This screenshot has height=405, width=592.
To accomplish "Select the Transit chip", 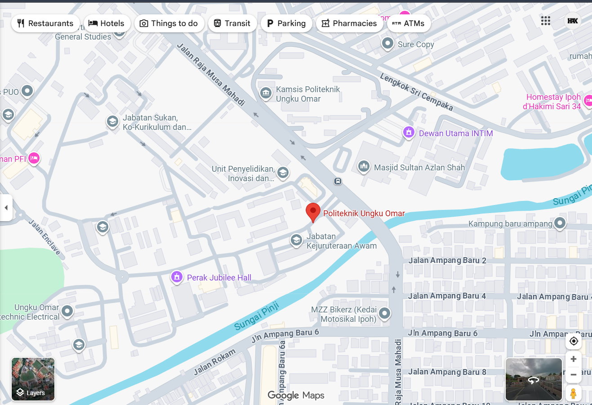I will pos(232,23).
